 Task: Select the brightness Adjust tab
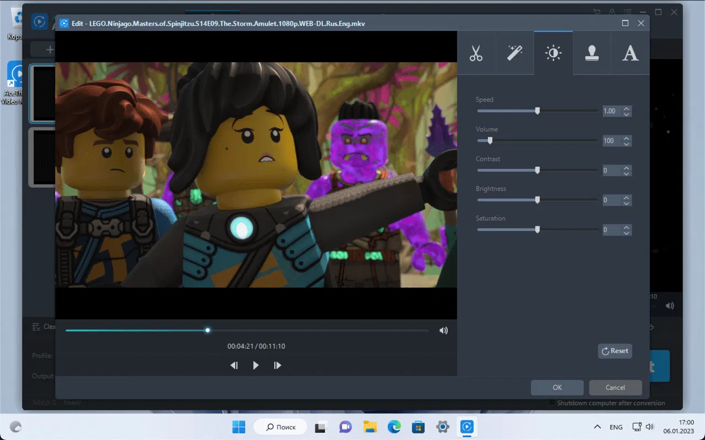click(x=554, y=53)
